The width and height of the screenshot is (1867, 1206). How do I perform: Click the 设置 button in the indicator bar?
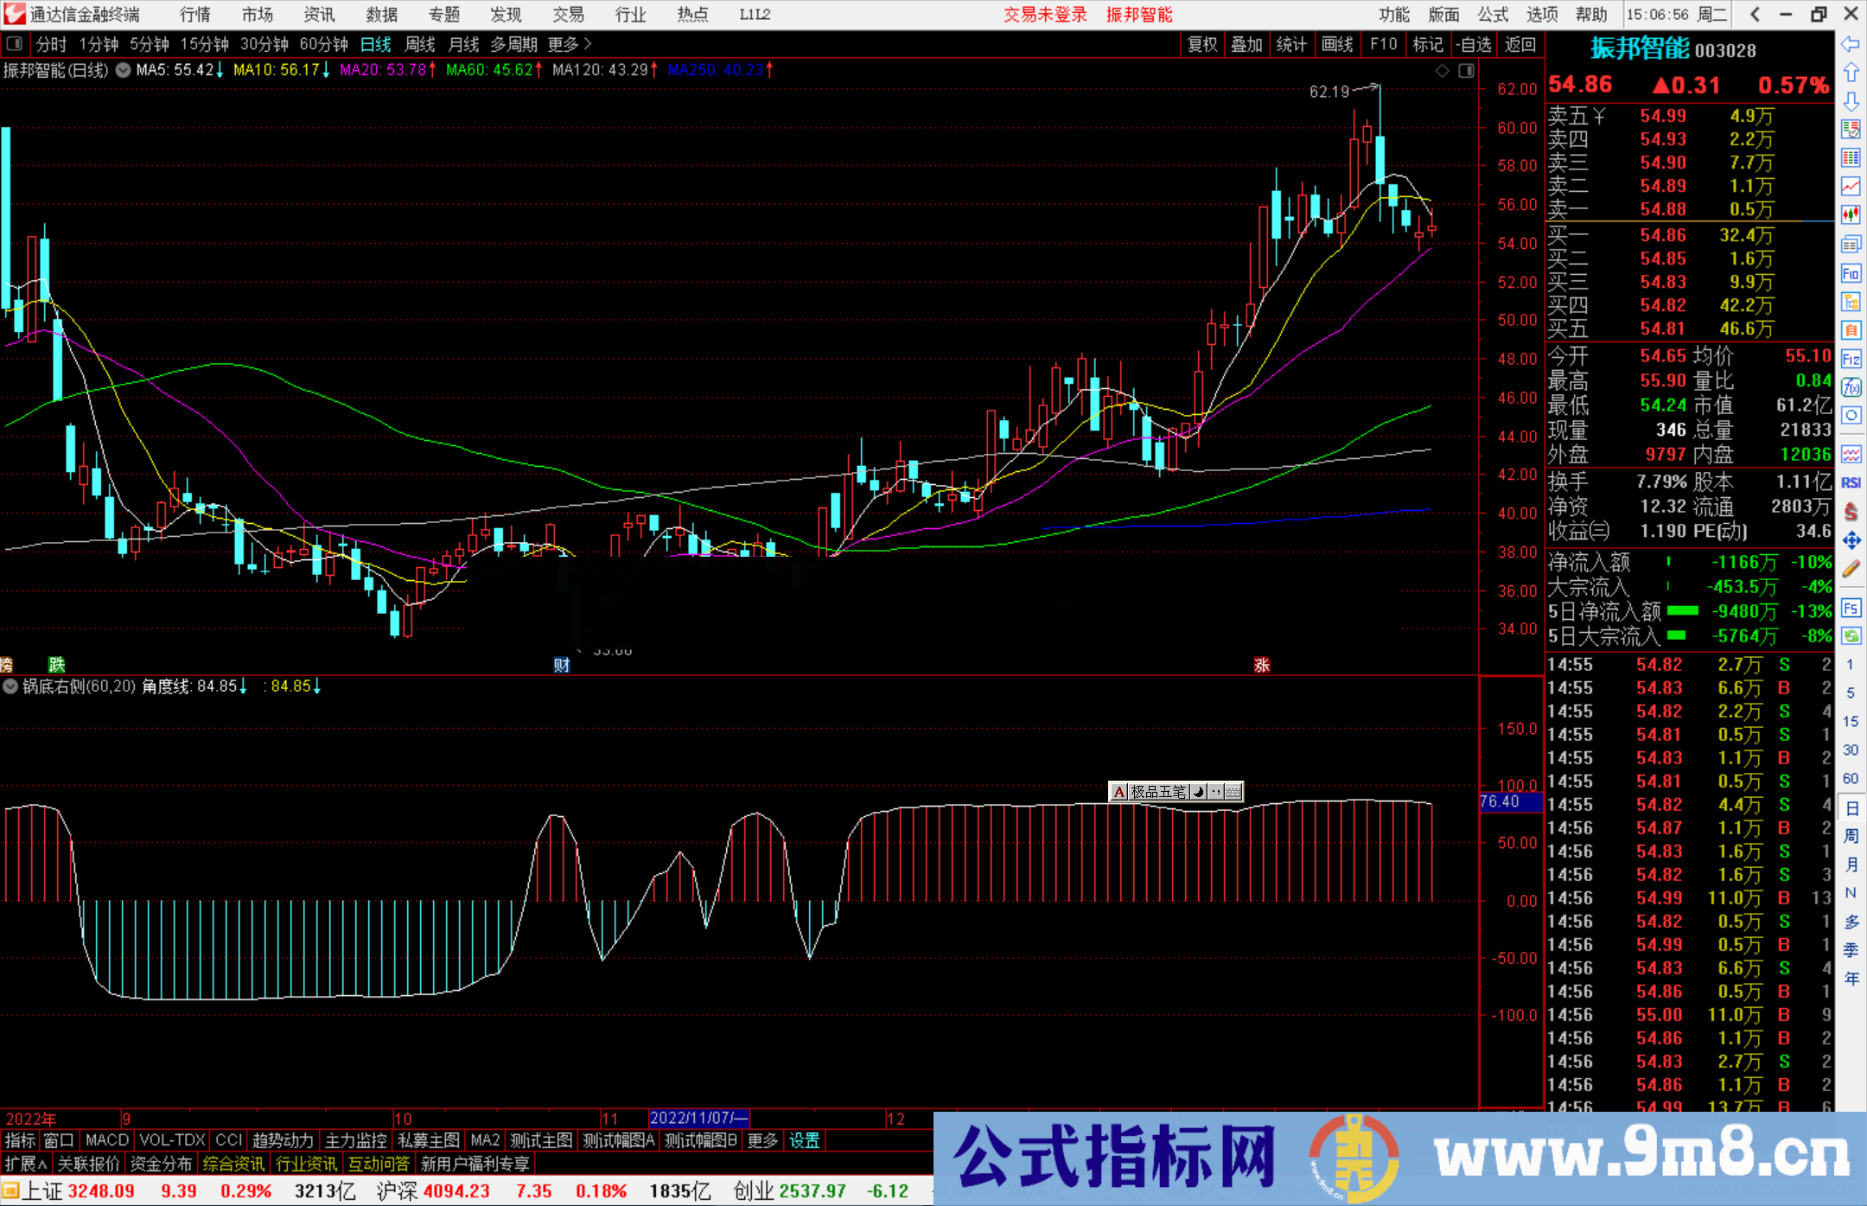[x=805, y=1140]
